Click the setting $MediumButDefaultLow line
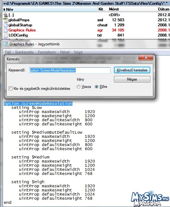170x207 pixels. pos(47,132)
